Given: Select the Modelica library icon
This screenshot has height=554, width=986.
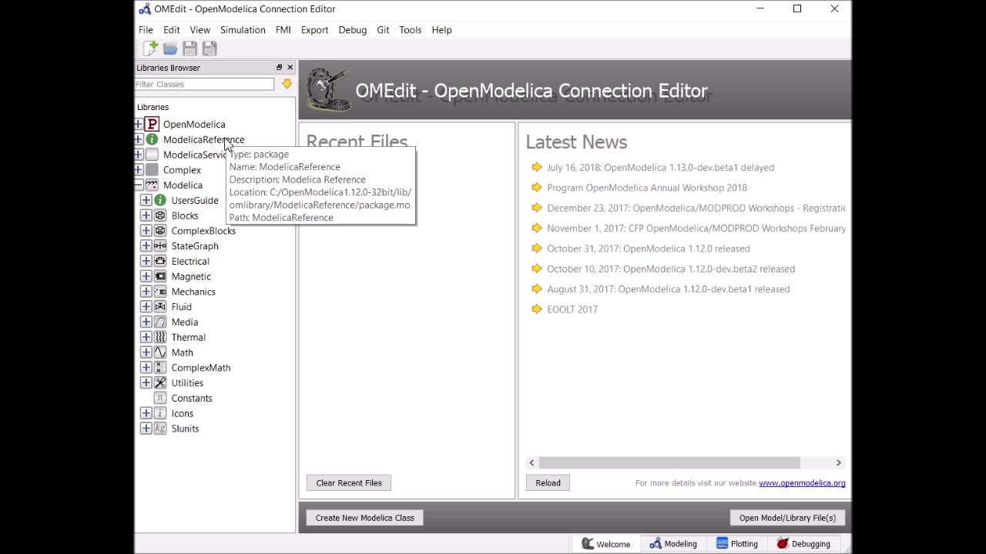Looking at the screenshot, I should click(152, 185).
